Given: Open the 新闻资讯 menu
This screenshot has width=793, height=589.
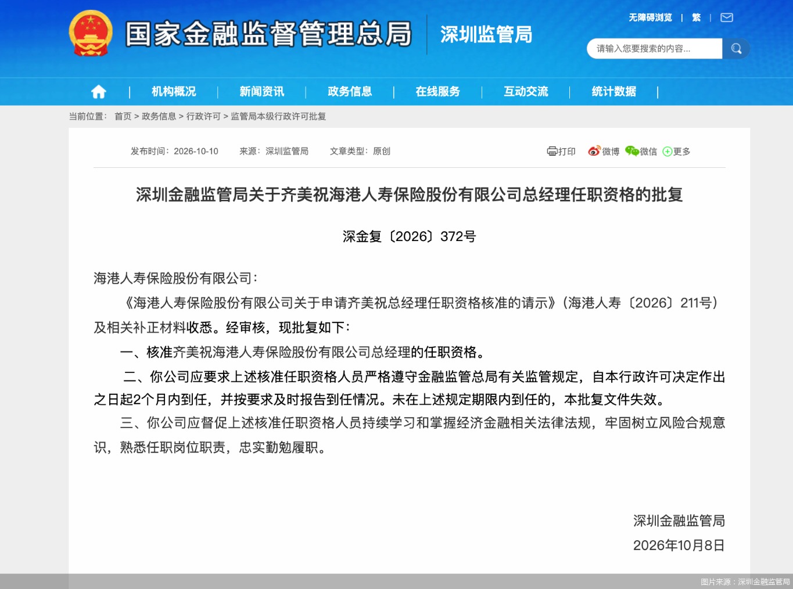Looking at the screenshot, I should (262, 92).
